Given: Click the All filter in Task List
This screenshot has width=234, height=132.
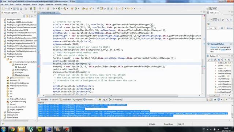Looking at the screenshot, I should click(222, 28).
